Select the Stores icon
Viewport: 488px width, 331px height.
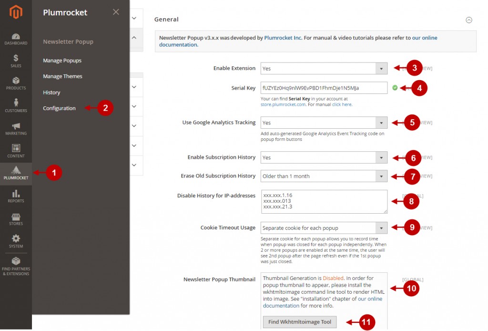16,219
